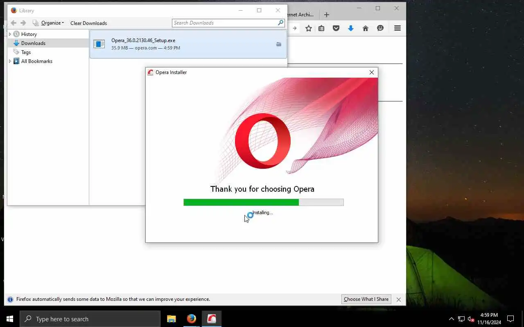Click the Opera setup file icon
524x327 pixels.
coord(99,44)
